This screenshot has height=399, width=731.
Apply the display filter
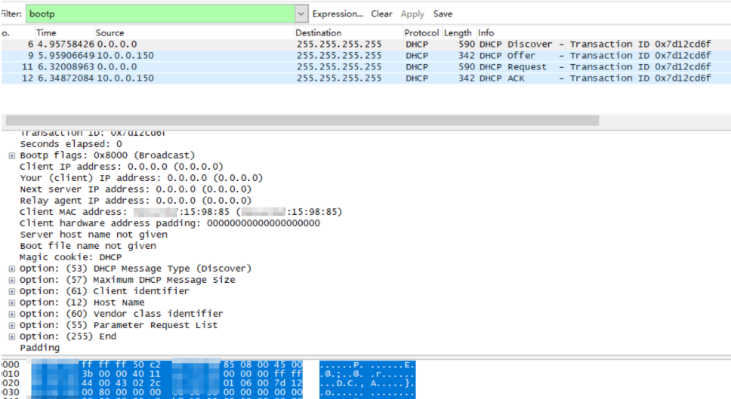(x=412, y=14)
